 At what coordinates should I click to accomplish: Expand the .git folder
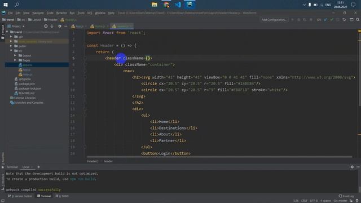click(11, 37)
